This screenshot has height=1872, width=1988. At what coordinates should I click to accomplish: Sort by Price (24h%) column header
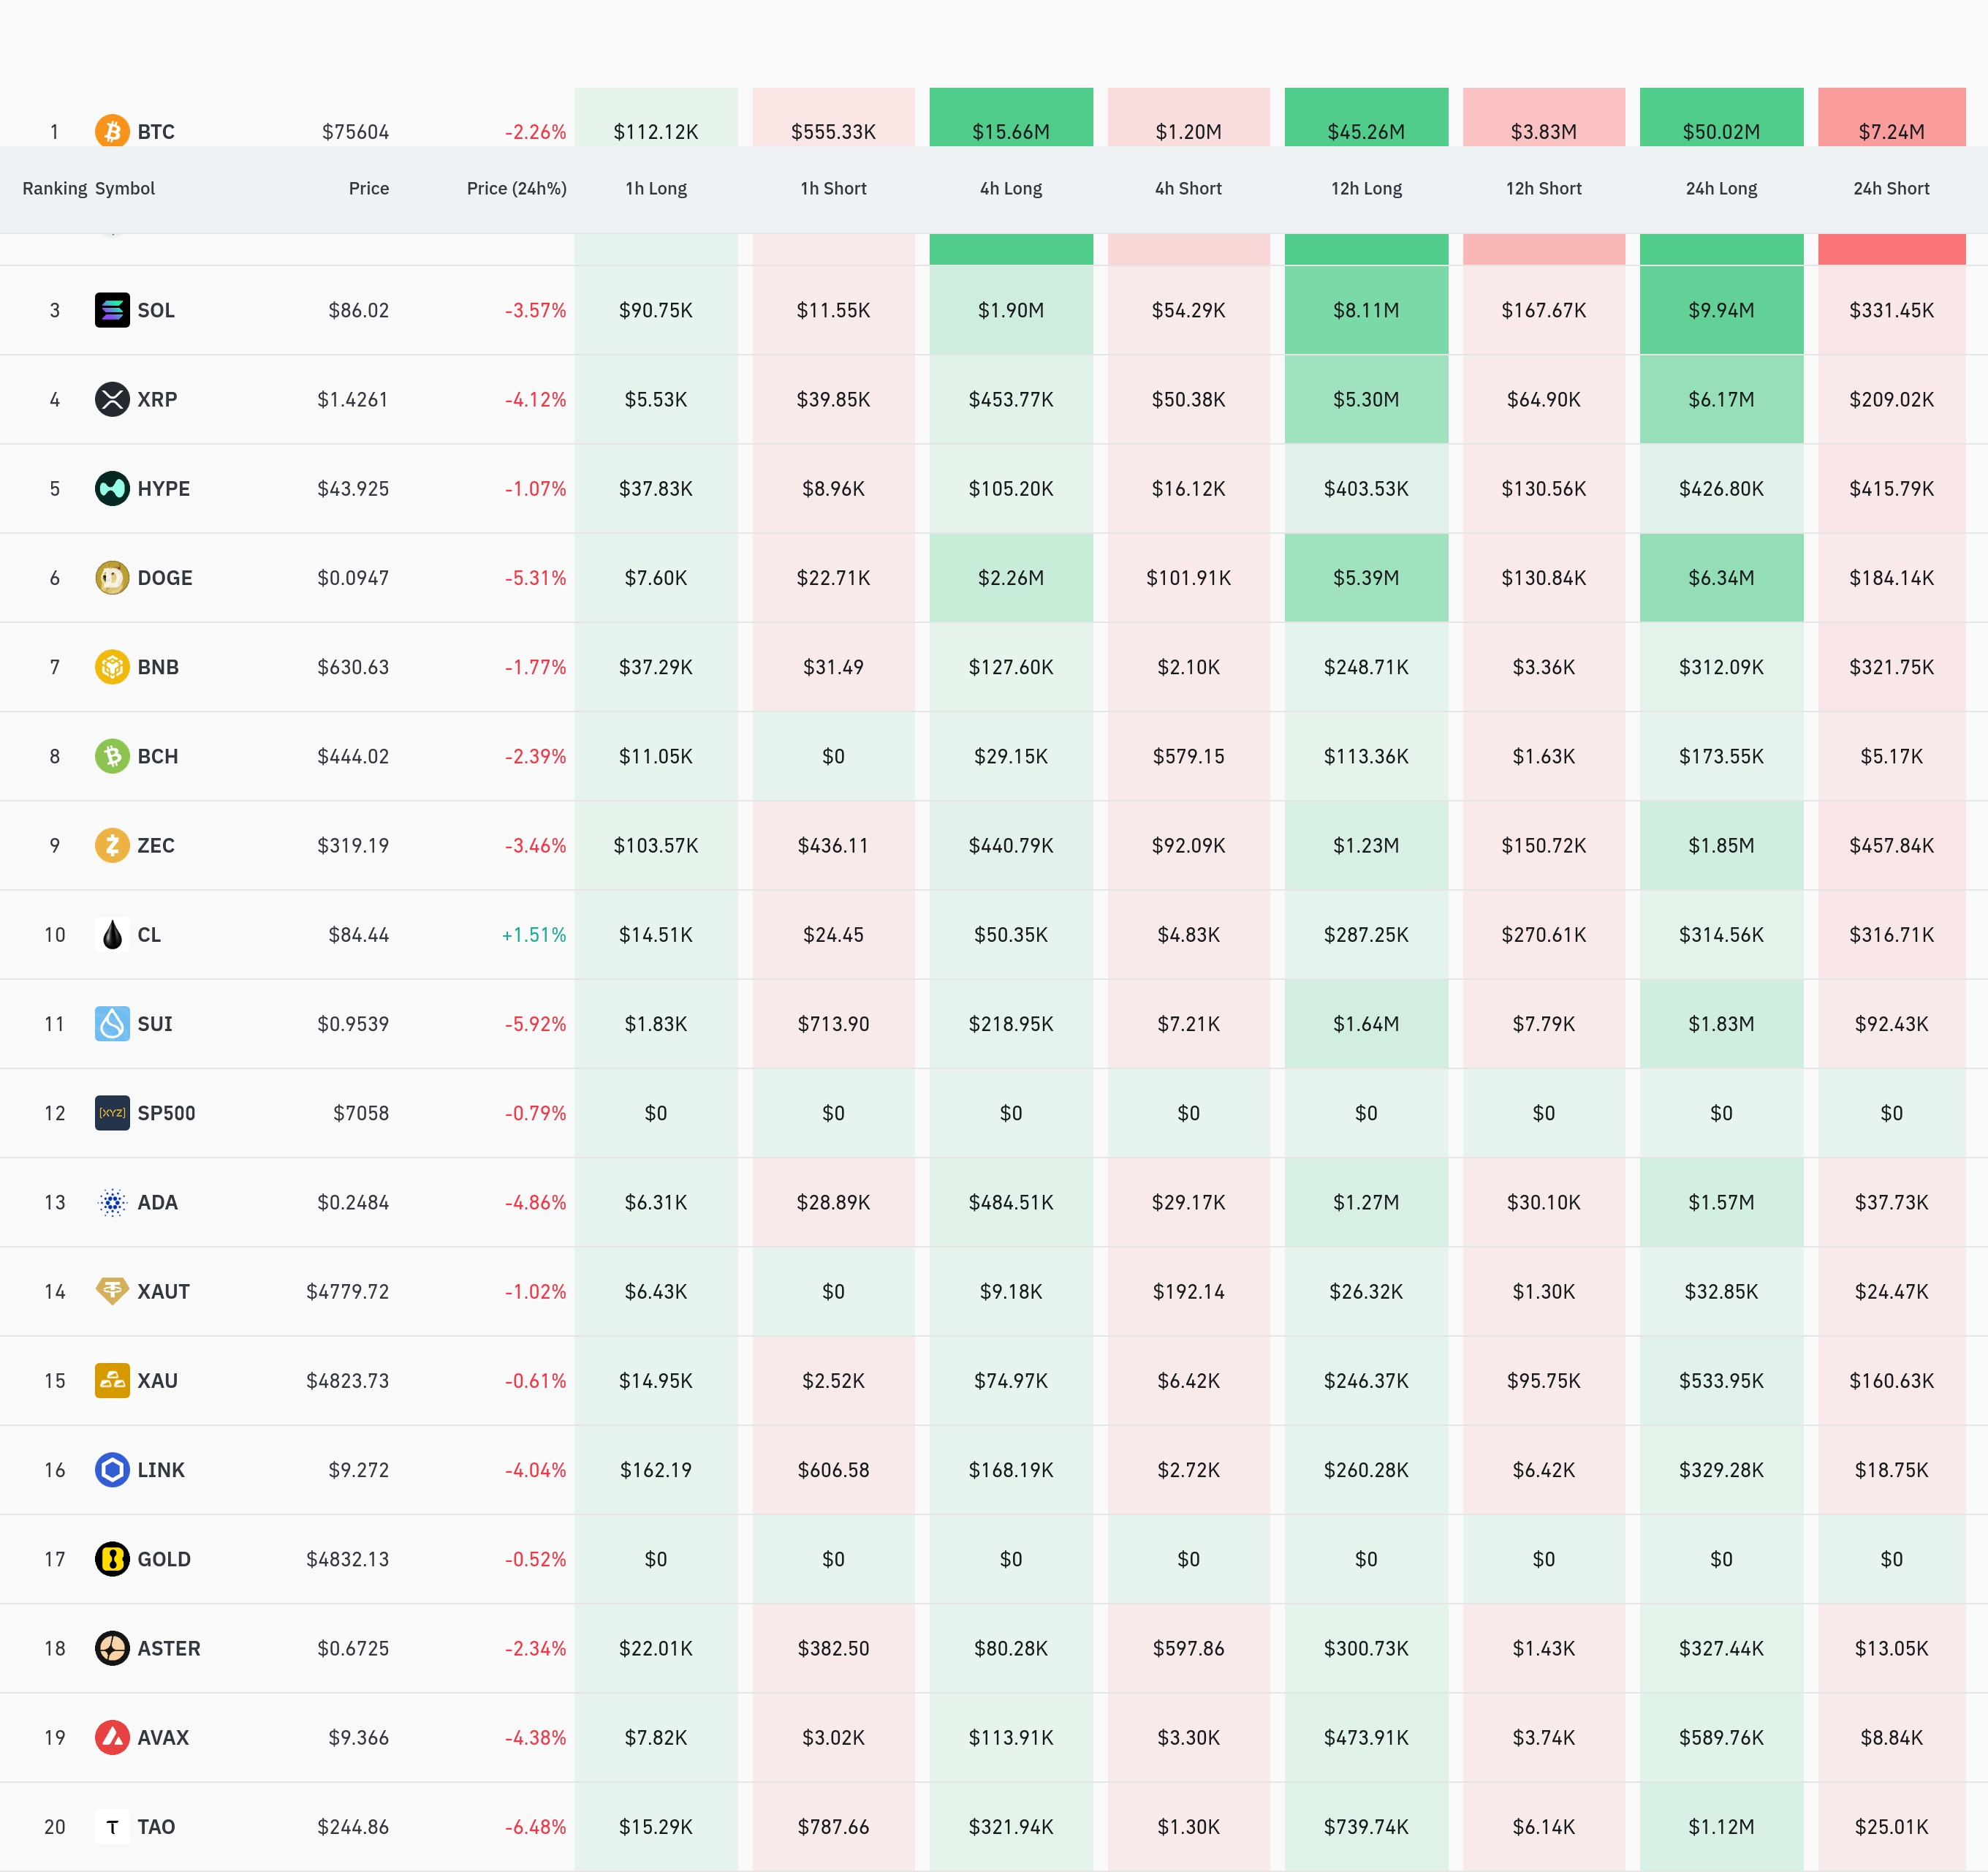click(x=516, y=188)
